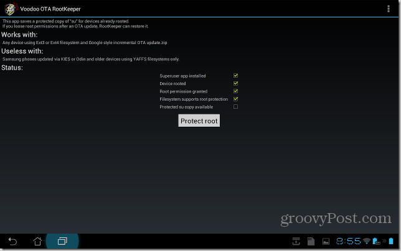401x251 pixels.
Task: Tap the Android back navigation icon
Action: (x=12, y=241)
